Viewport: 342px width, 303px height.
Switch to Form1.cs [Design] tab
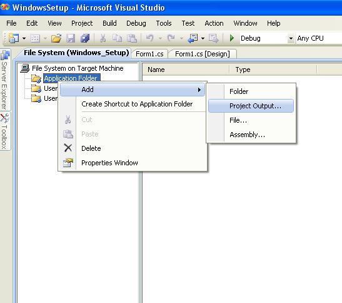(203, 54)
